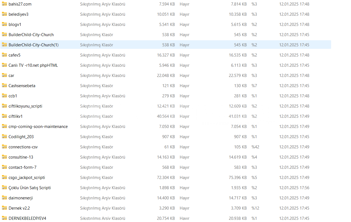Viewport: 351px width, 222px height.
Task: Select Sıkıştırılmış Klasör type for Codilight_203
Action: pos(96,137)
